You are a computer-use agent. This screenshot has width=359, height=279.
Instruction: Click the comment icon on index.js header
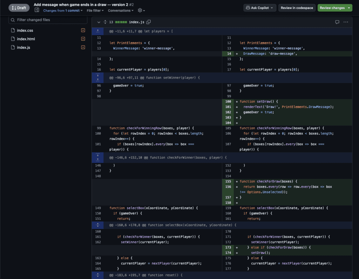pyautogui.click(x=337, y=22)
